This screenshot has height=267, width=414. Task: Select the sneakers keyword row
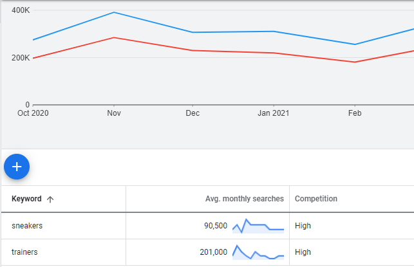pos(26,226)
